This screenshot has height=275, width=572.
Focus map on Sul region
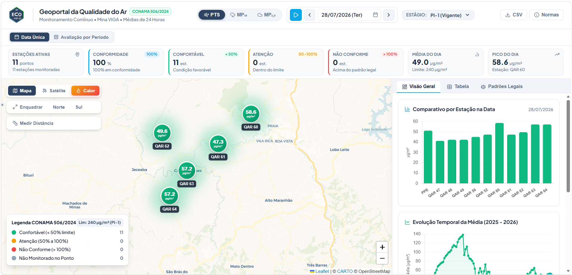pos(79,107)
